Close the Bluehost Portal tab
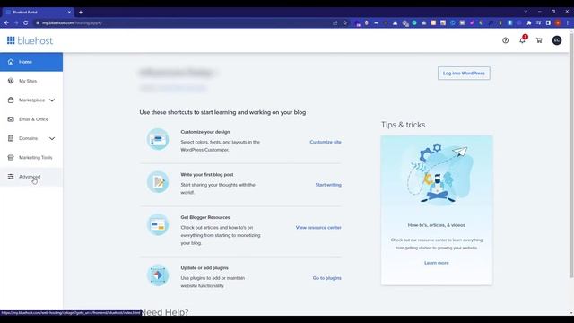This screenshot has height=323, width=574. tap(69, 12)
